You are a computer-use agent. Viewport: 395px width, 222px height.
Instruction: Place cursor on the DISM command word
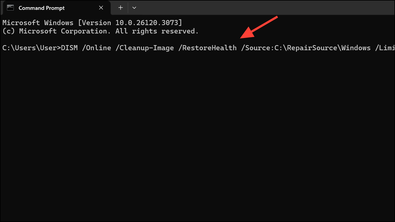pos(69,48)
